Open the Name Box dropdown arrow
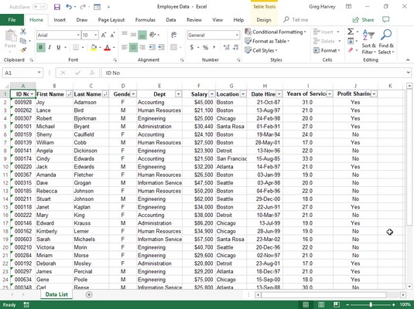The height and width of the screenshot is (309, 414). (x=39, y=73)
